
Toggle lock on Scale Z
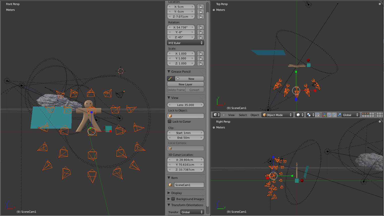pyautogui.click(x=200, y=63)
